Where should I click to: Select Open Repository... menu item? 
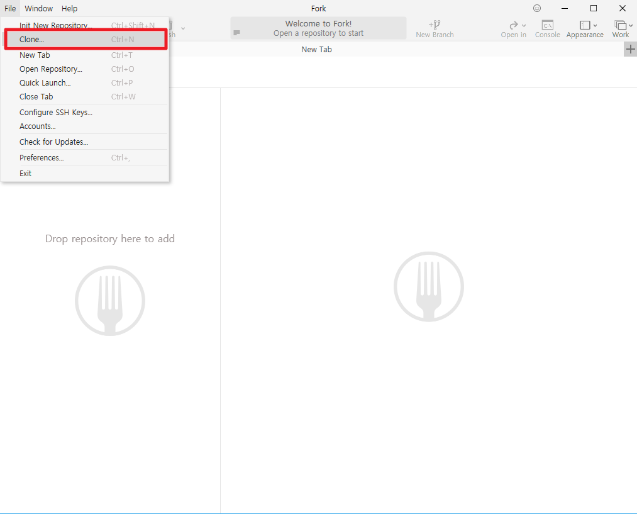[85, 69]
